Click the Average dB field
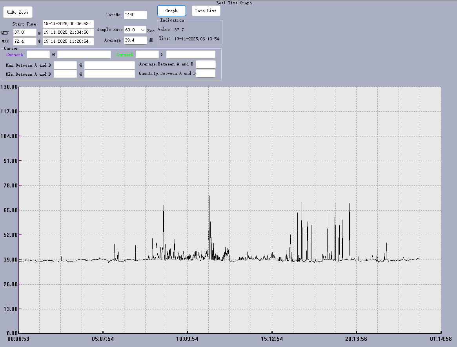 135,40
